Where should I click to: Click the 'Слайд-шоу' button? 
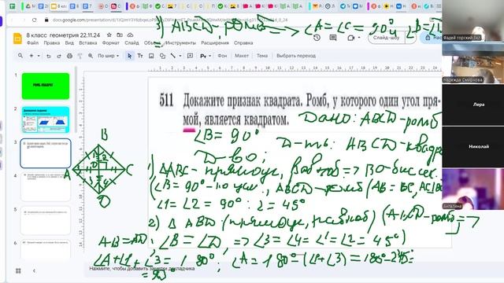pyautogui.click(x=386, y=38)
